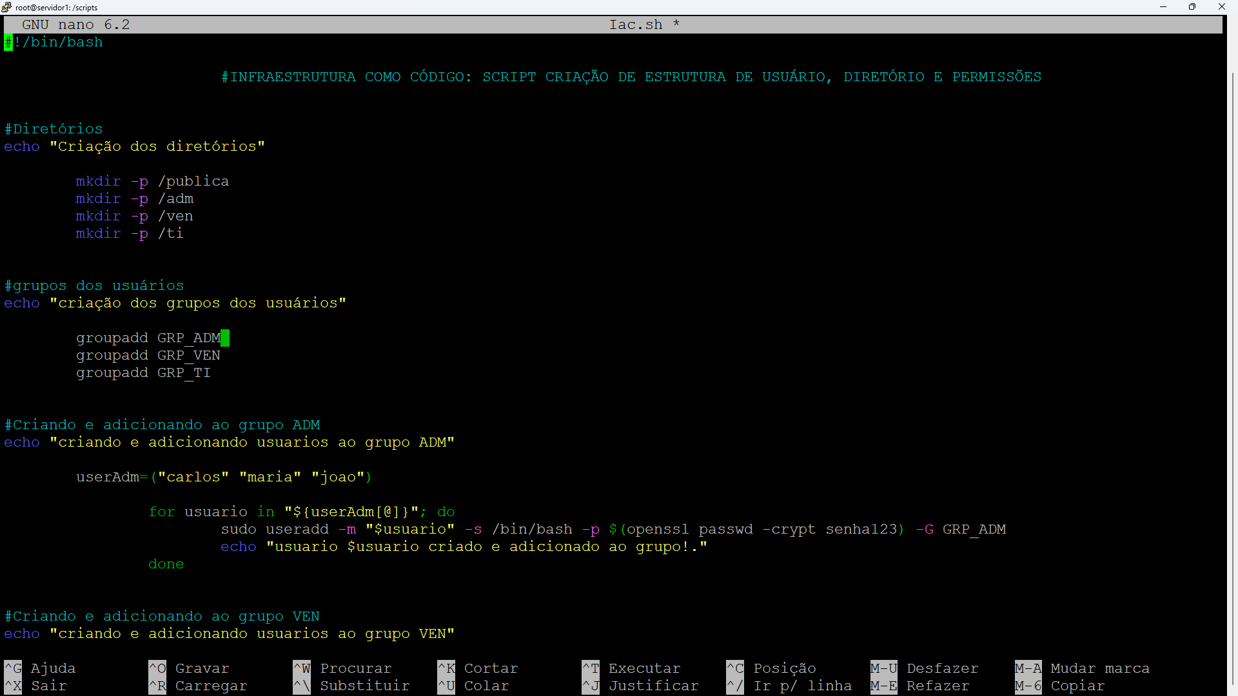Click the #Criando e adicionando ao grupo ADM comment
This screenshot has width=1238, height=696.
[x=162, y=425]
